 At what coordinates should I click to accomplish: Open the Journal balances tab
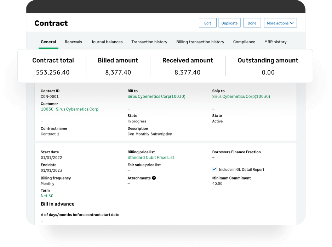click(x=107, y=42)
